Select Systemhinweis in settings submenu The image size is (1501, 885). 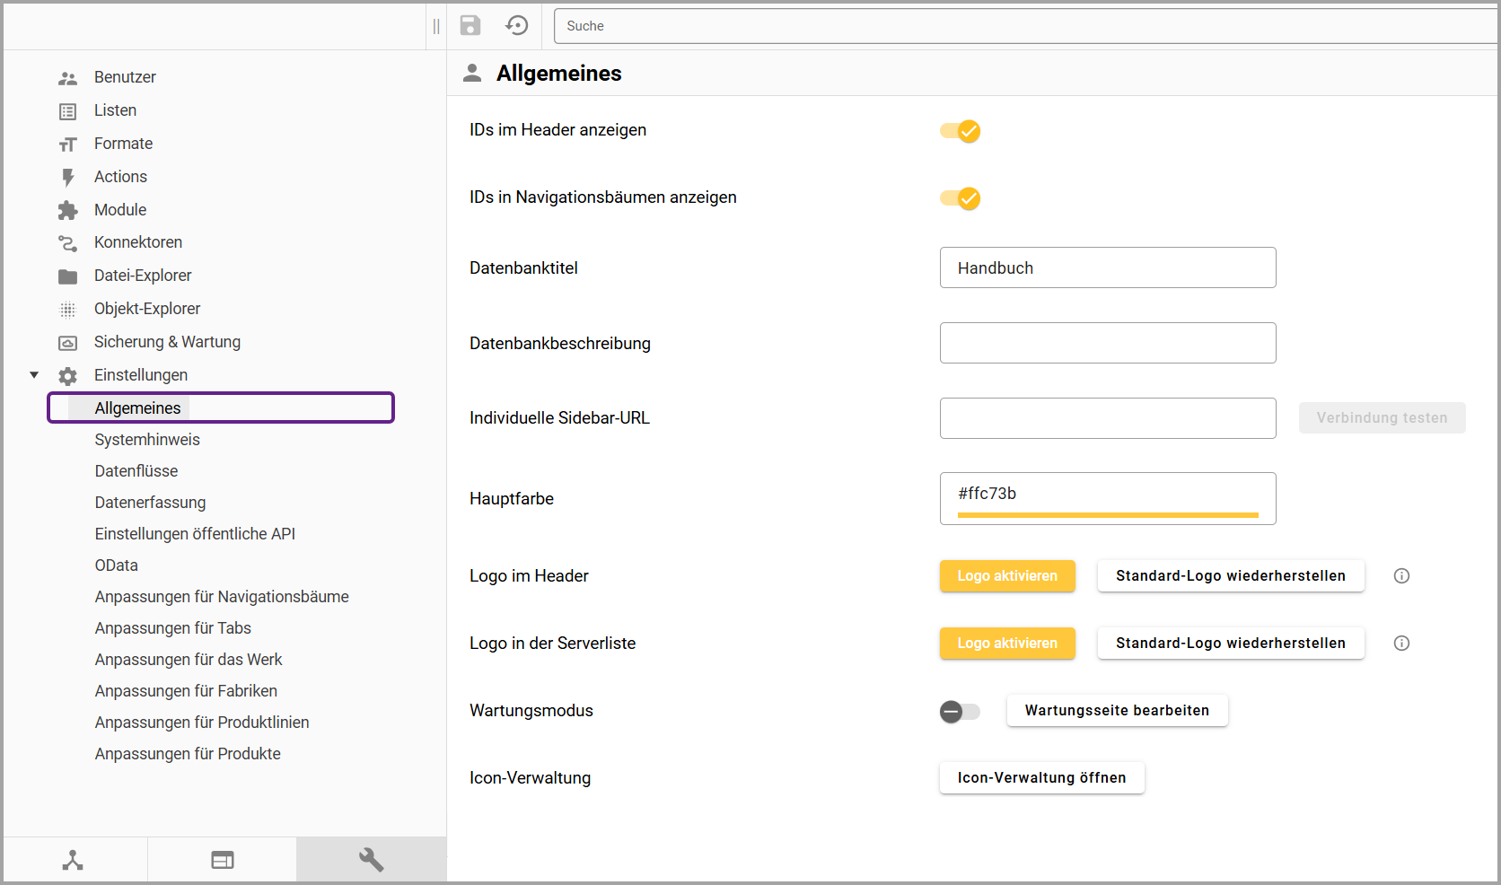(147, 440)
